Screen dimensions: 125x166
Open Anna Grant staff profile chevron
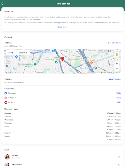pos(119,165)
